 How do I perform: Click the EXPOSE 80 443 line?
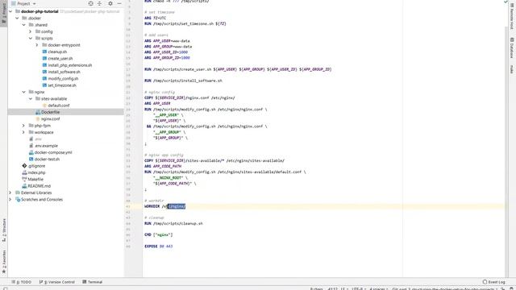pos(158,246)
